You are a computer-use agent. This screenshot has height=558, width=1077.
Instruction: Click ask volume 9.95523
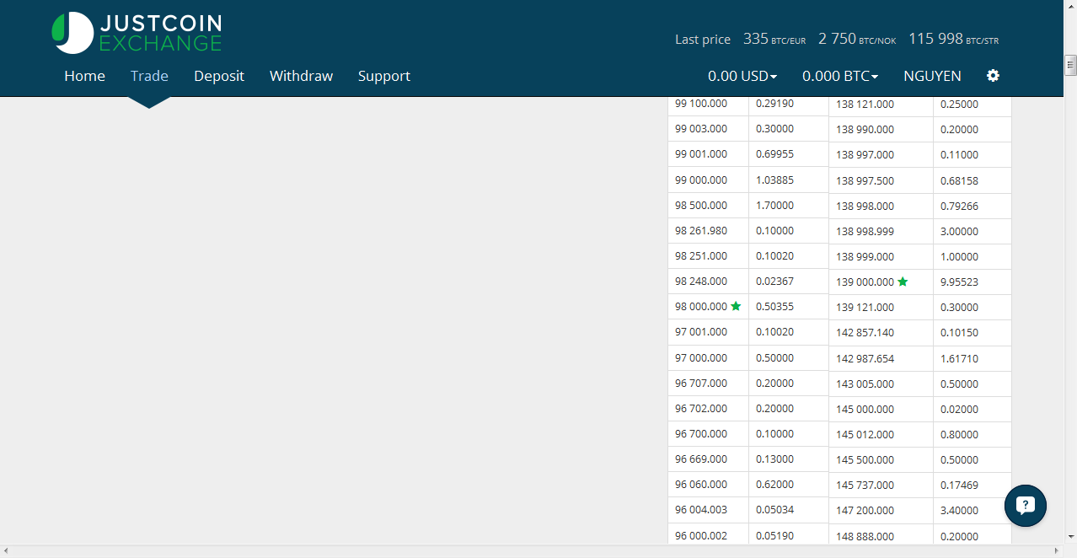[959, 282]
